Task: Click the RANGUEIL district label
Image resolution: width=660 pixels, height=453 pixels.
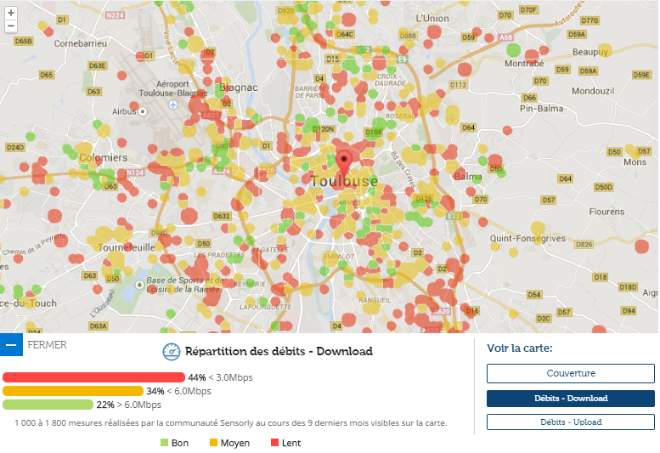Action: (x=375, y=300)
